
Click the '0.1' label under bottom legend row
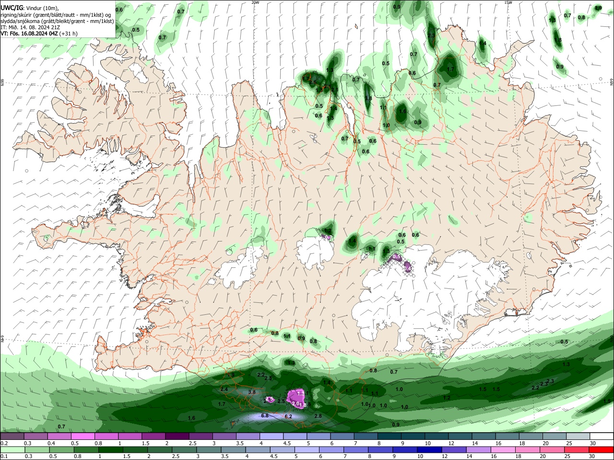tap(4, 457)
